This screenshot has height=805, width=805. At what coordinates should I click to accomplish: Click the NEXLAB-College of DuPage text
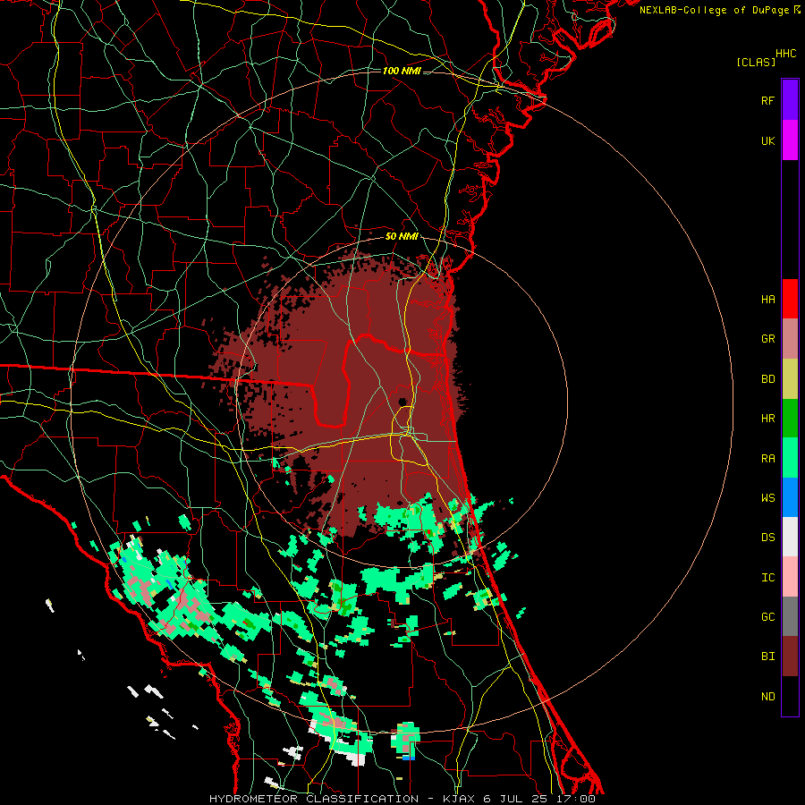pyautogui.click(x=714, y=10)
